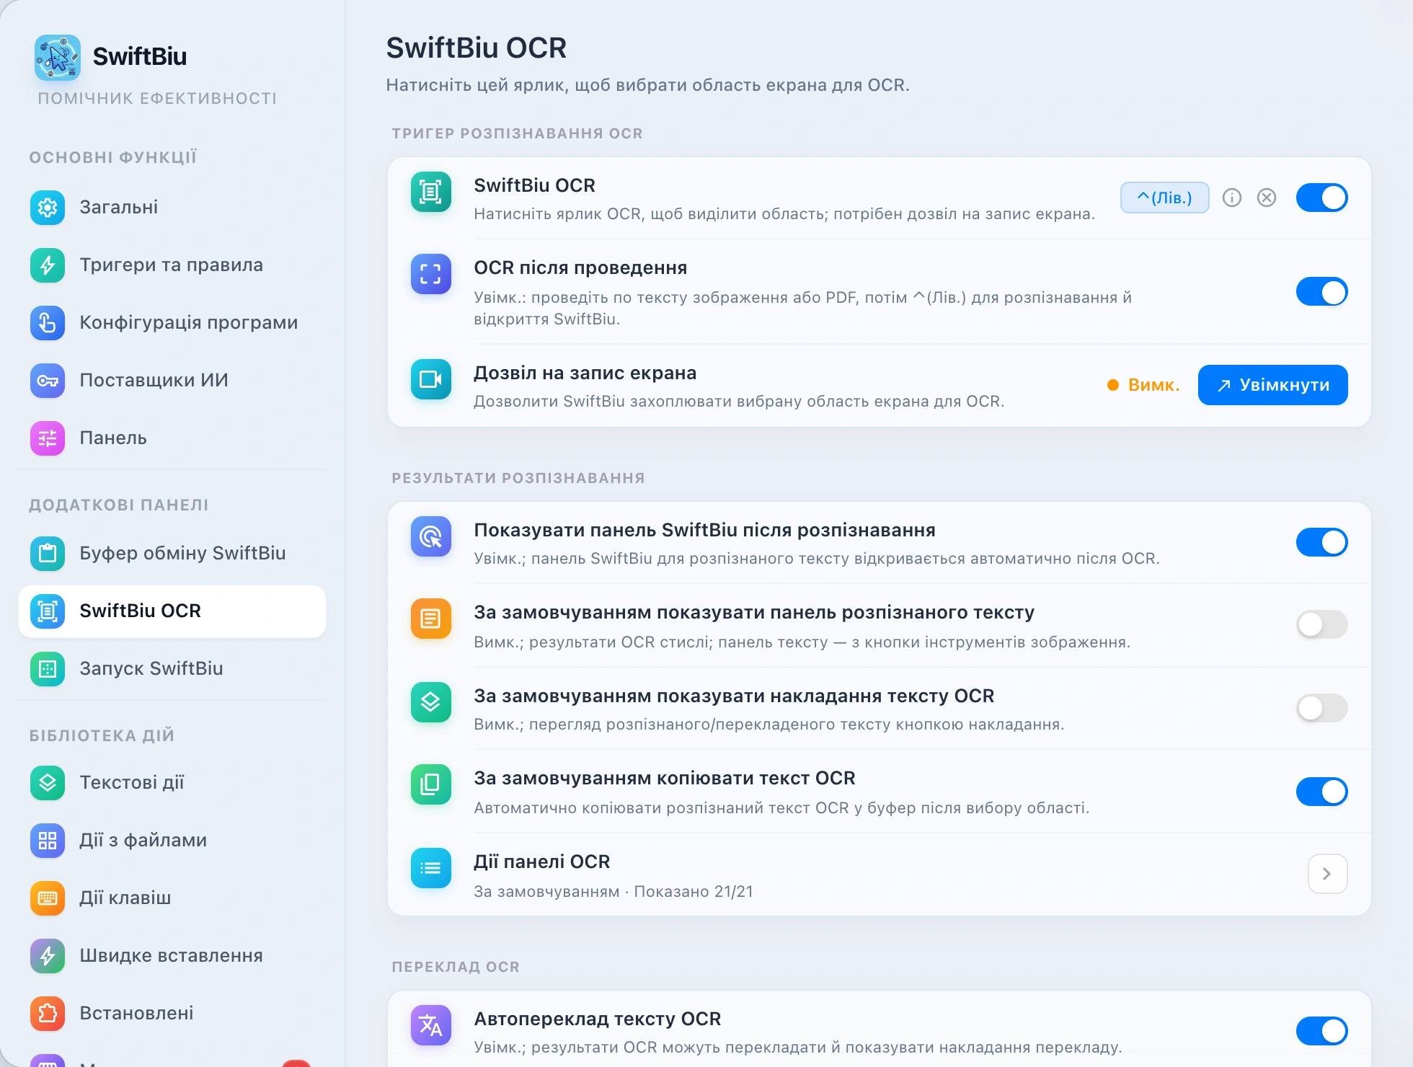Click the Запуск SwiftBiu grid icon

pos(48,669)
